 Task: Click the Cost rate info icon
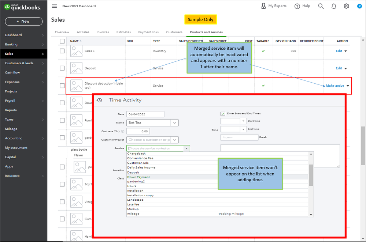[122, 131]
